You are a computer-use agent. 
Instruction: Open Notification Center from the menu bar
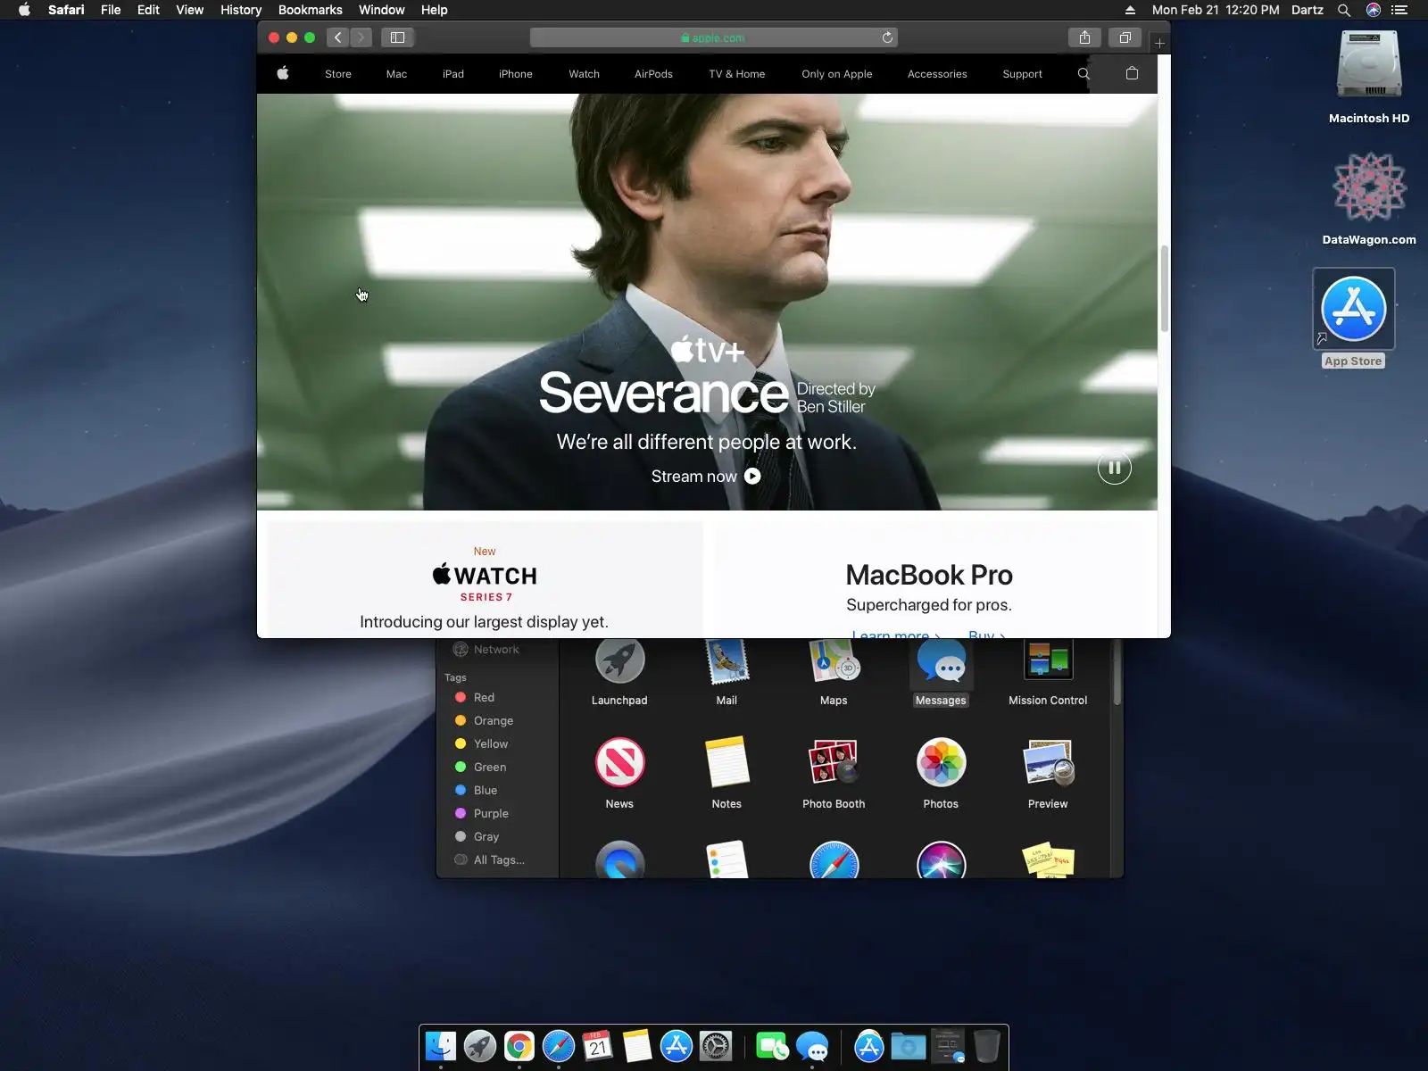tap(1399, 10)
